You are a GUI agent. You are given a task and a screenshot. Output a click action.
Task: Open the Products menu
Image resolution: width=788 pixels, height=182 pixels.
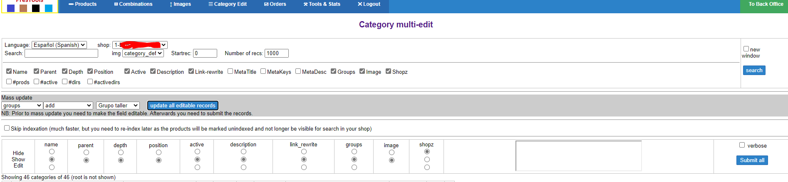82,4
